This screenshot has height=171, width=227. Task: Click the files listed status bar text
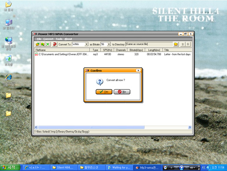click(62, 132)
